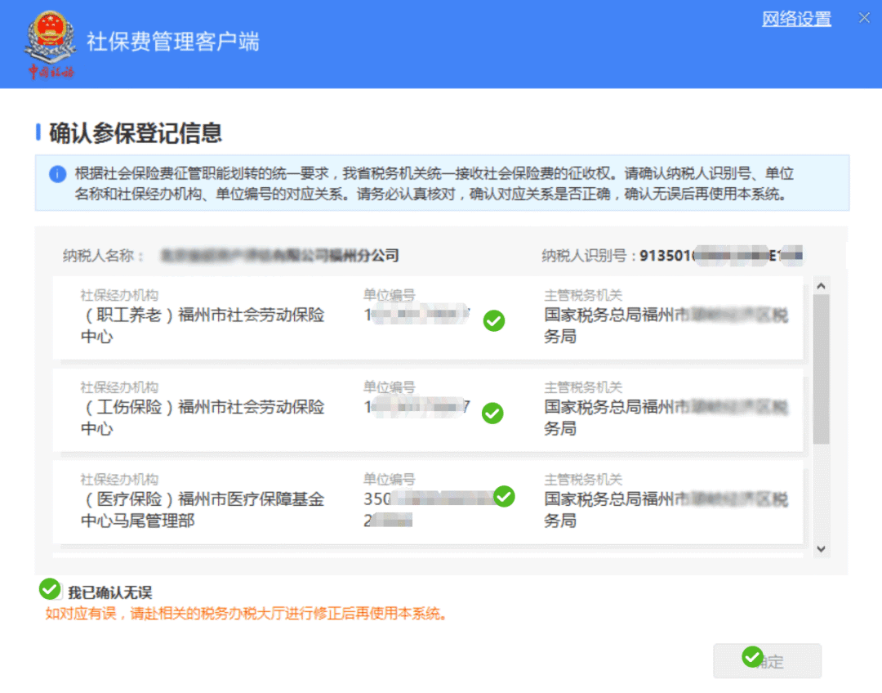Click green check for 医疗保险 unit number

point(504,496)
